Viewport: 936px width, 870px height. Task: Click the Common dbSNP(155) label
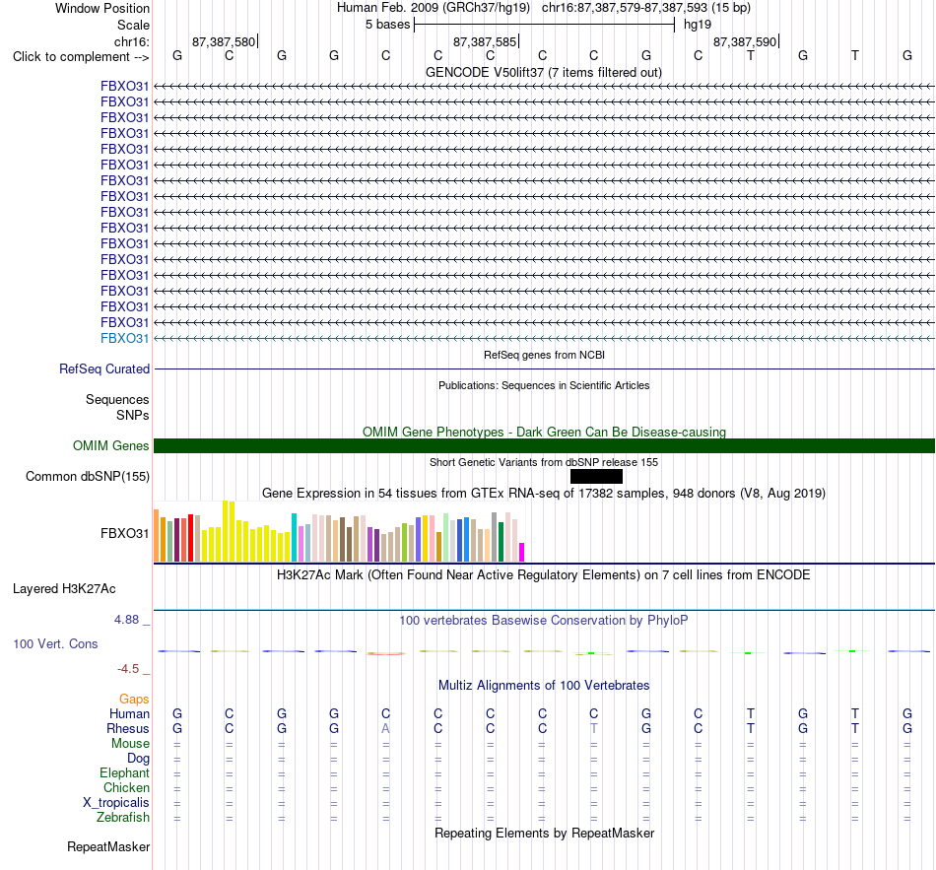(x=87, y=477)
